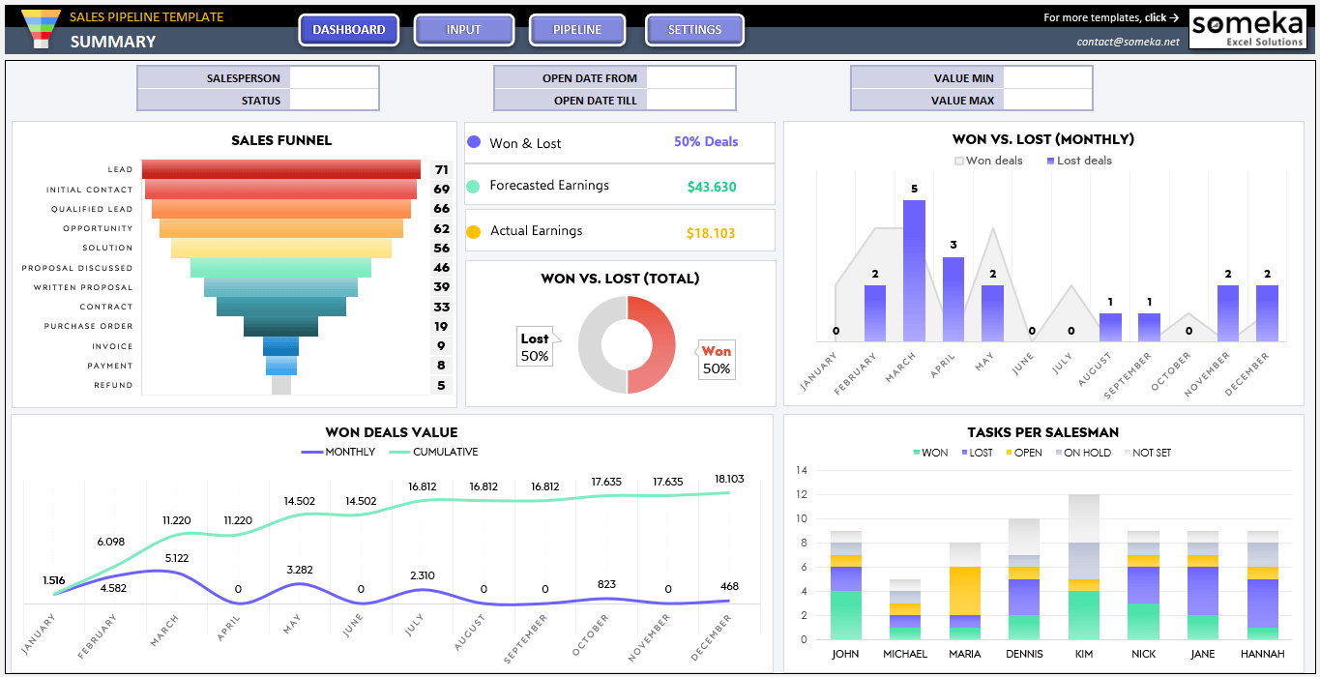Viewport: 1320px width, 677px height.
Task: Click the red LEAD funnel bar
Action: coord(281,169)
